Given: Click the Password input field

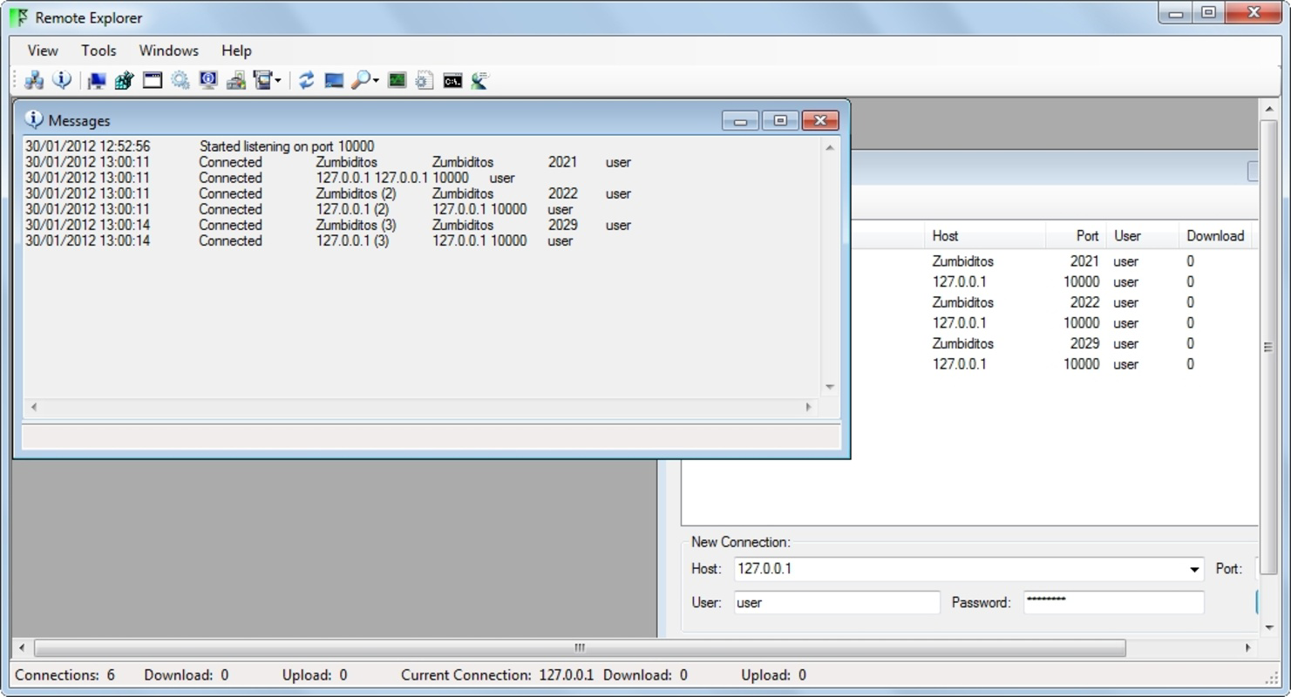Looking at the screenshot, I should [1112, 602].
